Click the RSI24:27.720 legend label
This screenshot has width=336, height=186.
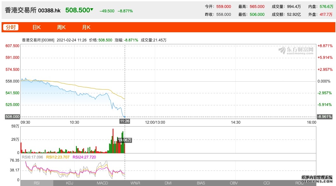click(x=84, y=157)
